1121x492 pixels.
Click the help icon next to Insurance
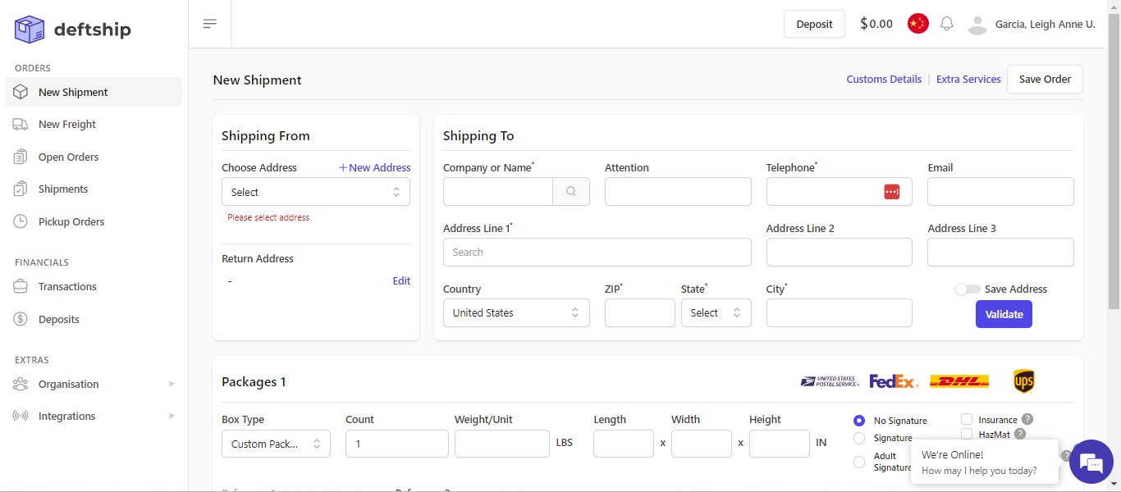click(x=1027, y=419)
